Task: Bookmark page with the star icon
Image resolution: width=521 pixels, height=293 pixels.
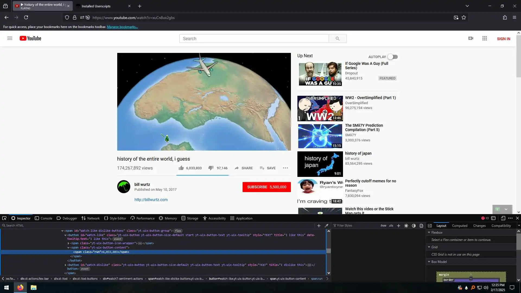Action: pyautogui.click(x=464, y=18)
